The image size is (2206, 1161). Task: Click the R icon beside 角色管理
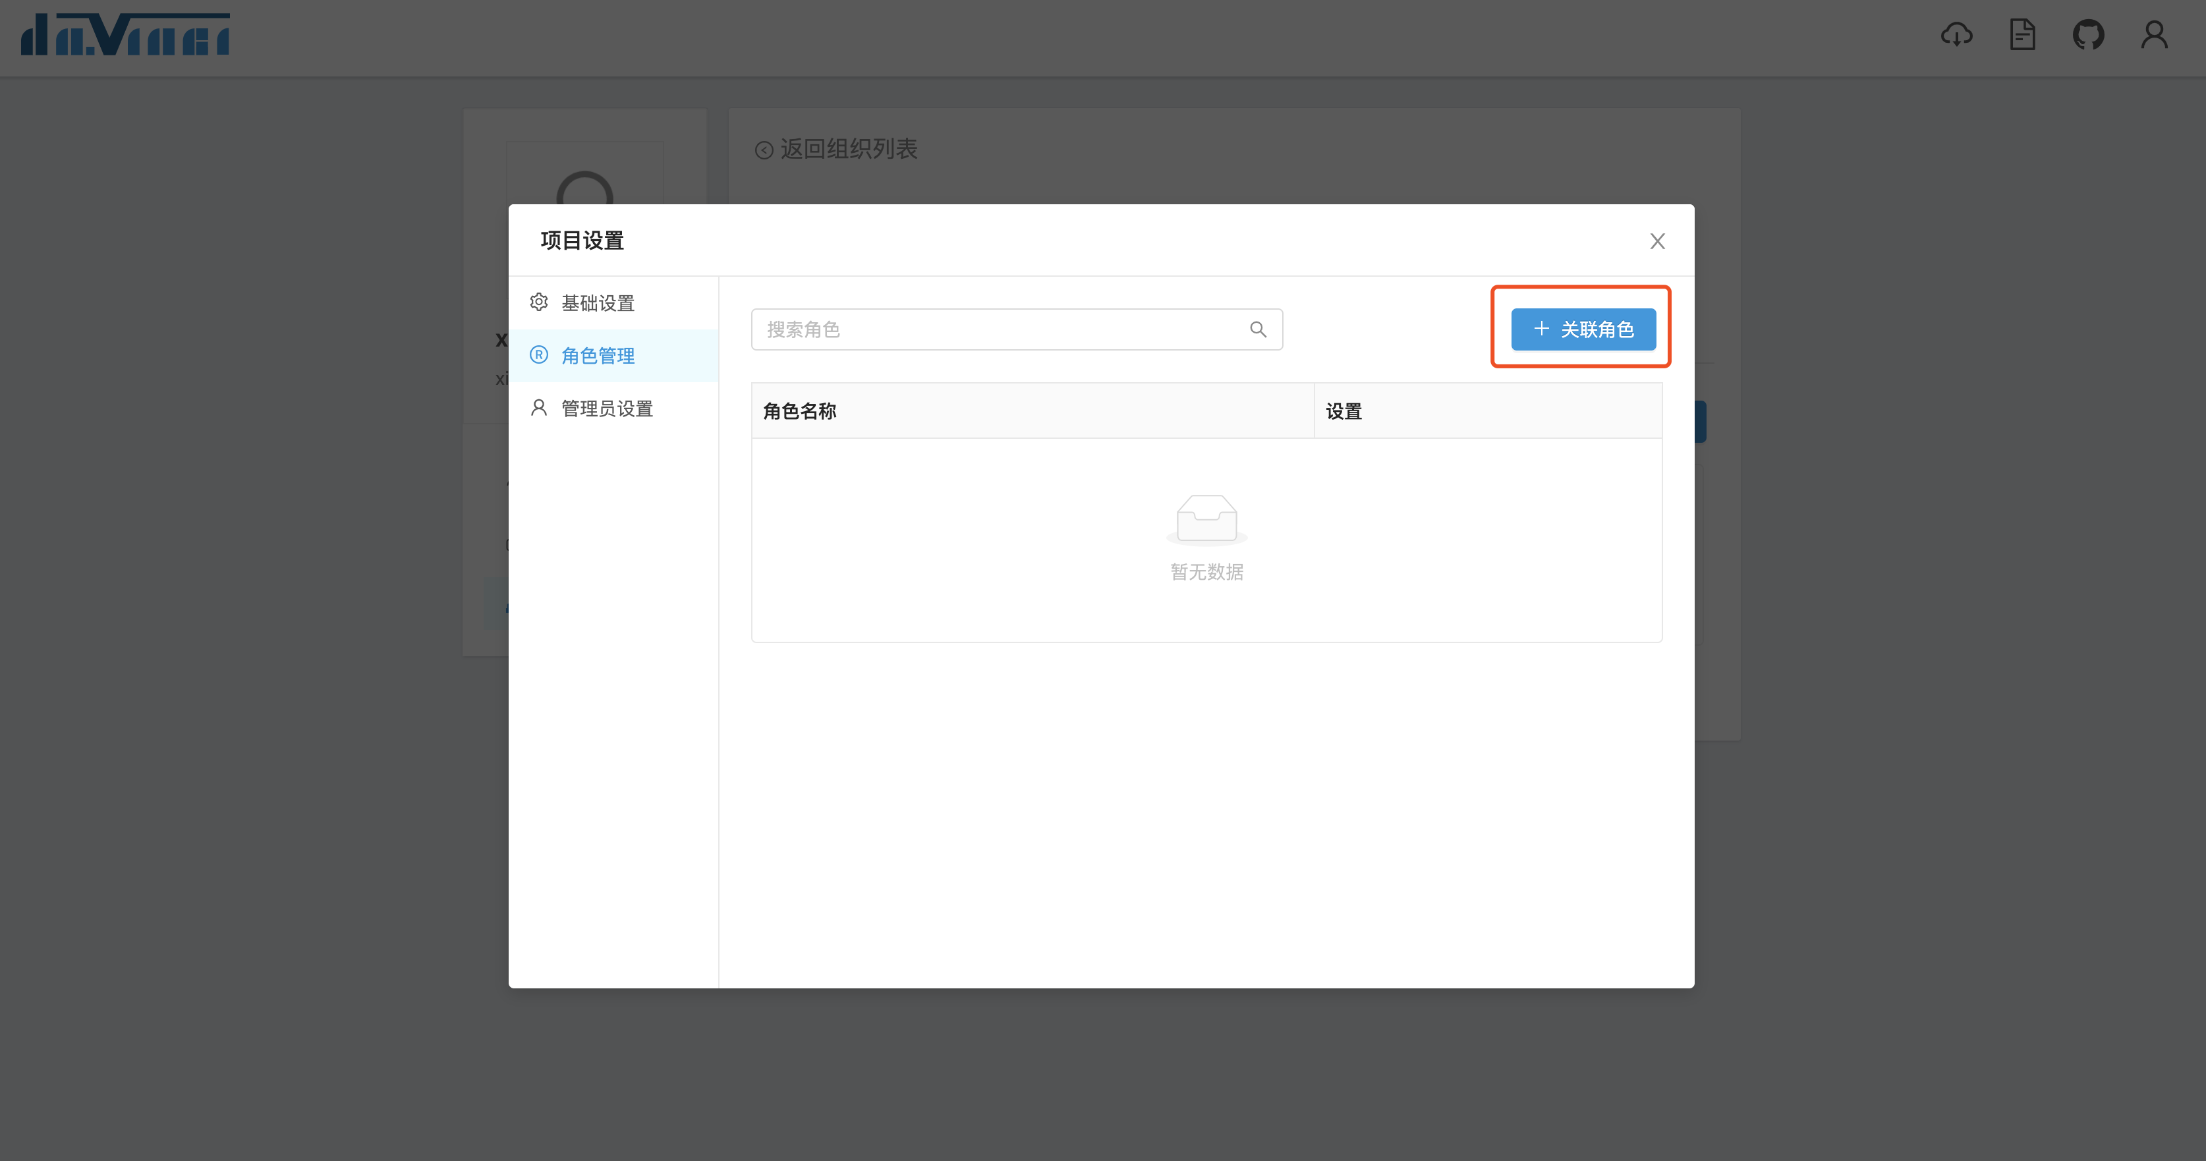point(539,355)
